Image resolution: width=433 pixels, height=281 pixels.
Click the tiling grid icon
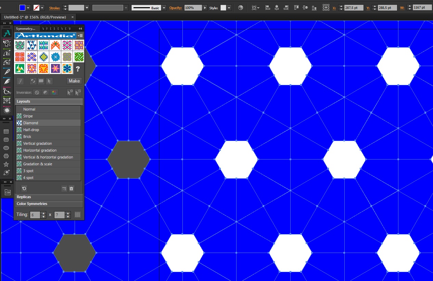[x=78, y=215]
